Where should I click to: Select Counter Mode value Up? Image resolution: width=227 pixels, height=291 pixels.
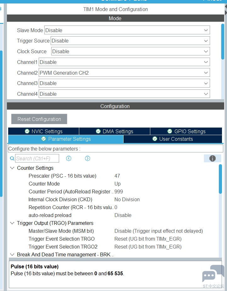tap(118, 184)
